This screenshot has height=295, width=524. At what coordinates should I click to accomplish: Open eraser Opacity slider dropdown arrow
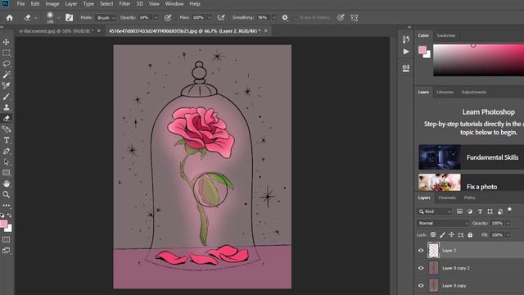pyautogui.click(x=156, y=18)
